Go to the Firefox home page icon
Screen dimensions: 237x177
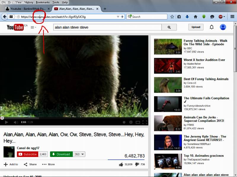click(196, 17)
